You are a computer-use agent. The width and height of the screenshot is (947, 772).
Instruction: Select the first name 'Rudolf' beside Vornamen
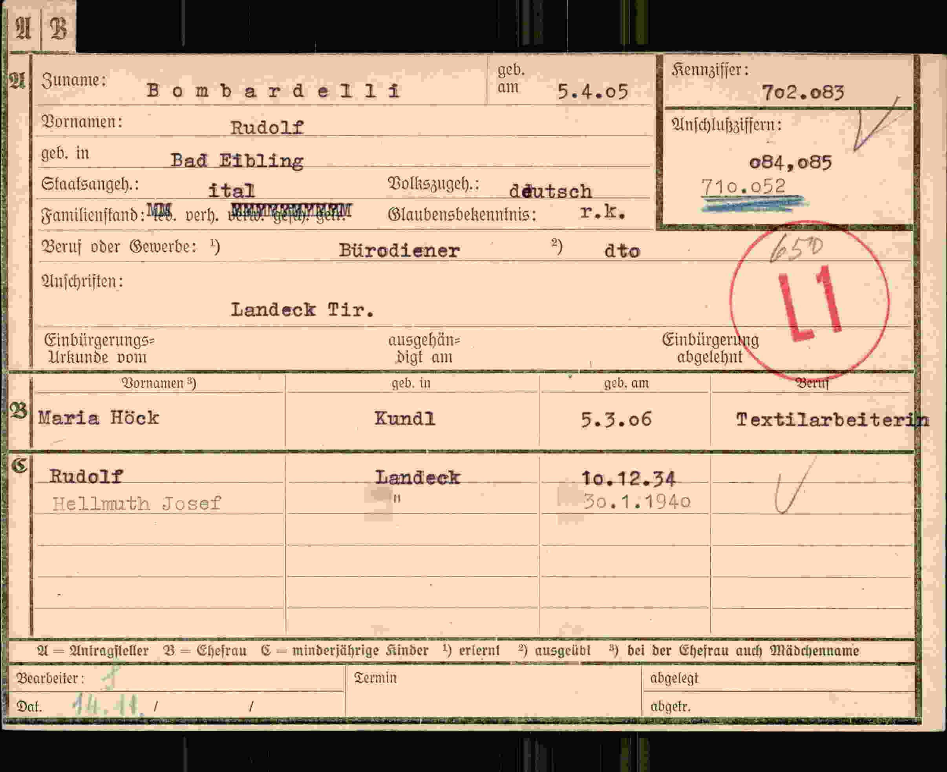[x=267, y=128]
